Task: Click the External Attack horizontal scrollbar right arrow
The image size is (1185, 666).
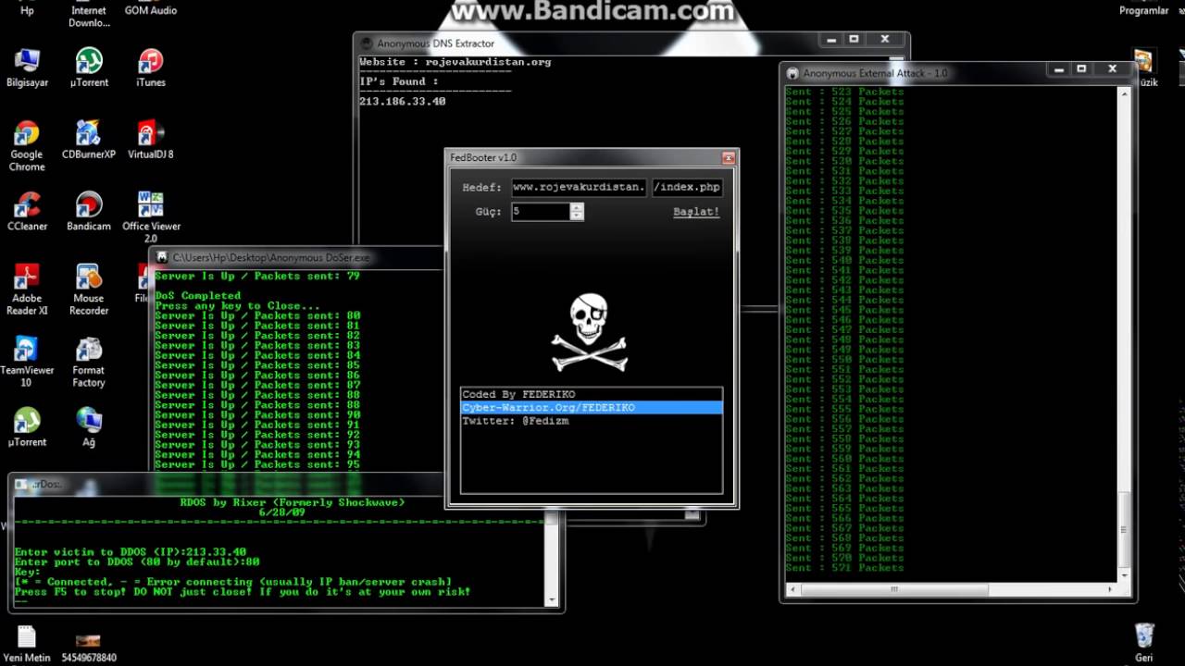Action: point(1113,589)
